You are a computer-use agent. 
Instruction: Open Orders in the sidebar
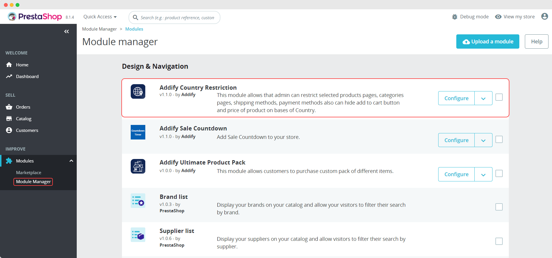coord(23,107)
